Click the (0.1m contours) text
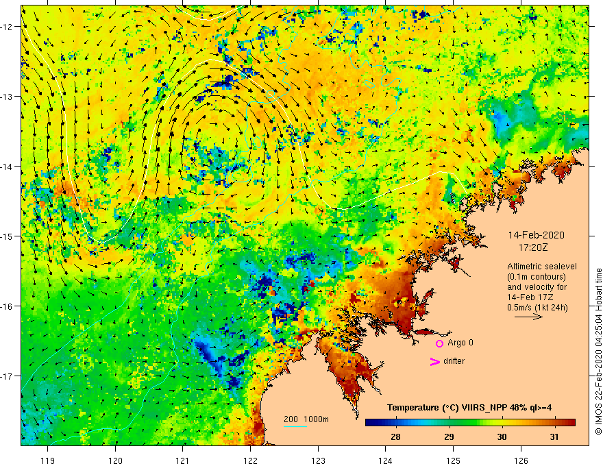This screenshot has height=466, width=603. (x=537, y=277)
